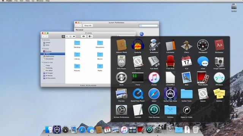This screenshot has width=243, height=136.
Task: Click the Quick Look eye button in Finder
Action: coord(84,36)
